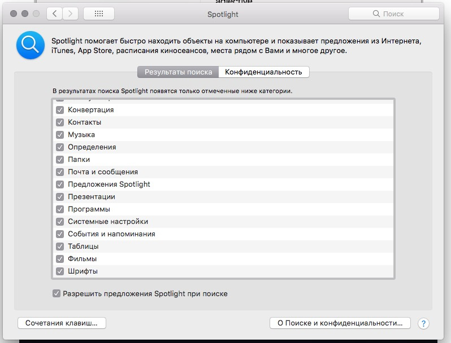Select the Определения row label

coord(92,147)
